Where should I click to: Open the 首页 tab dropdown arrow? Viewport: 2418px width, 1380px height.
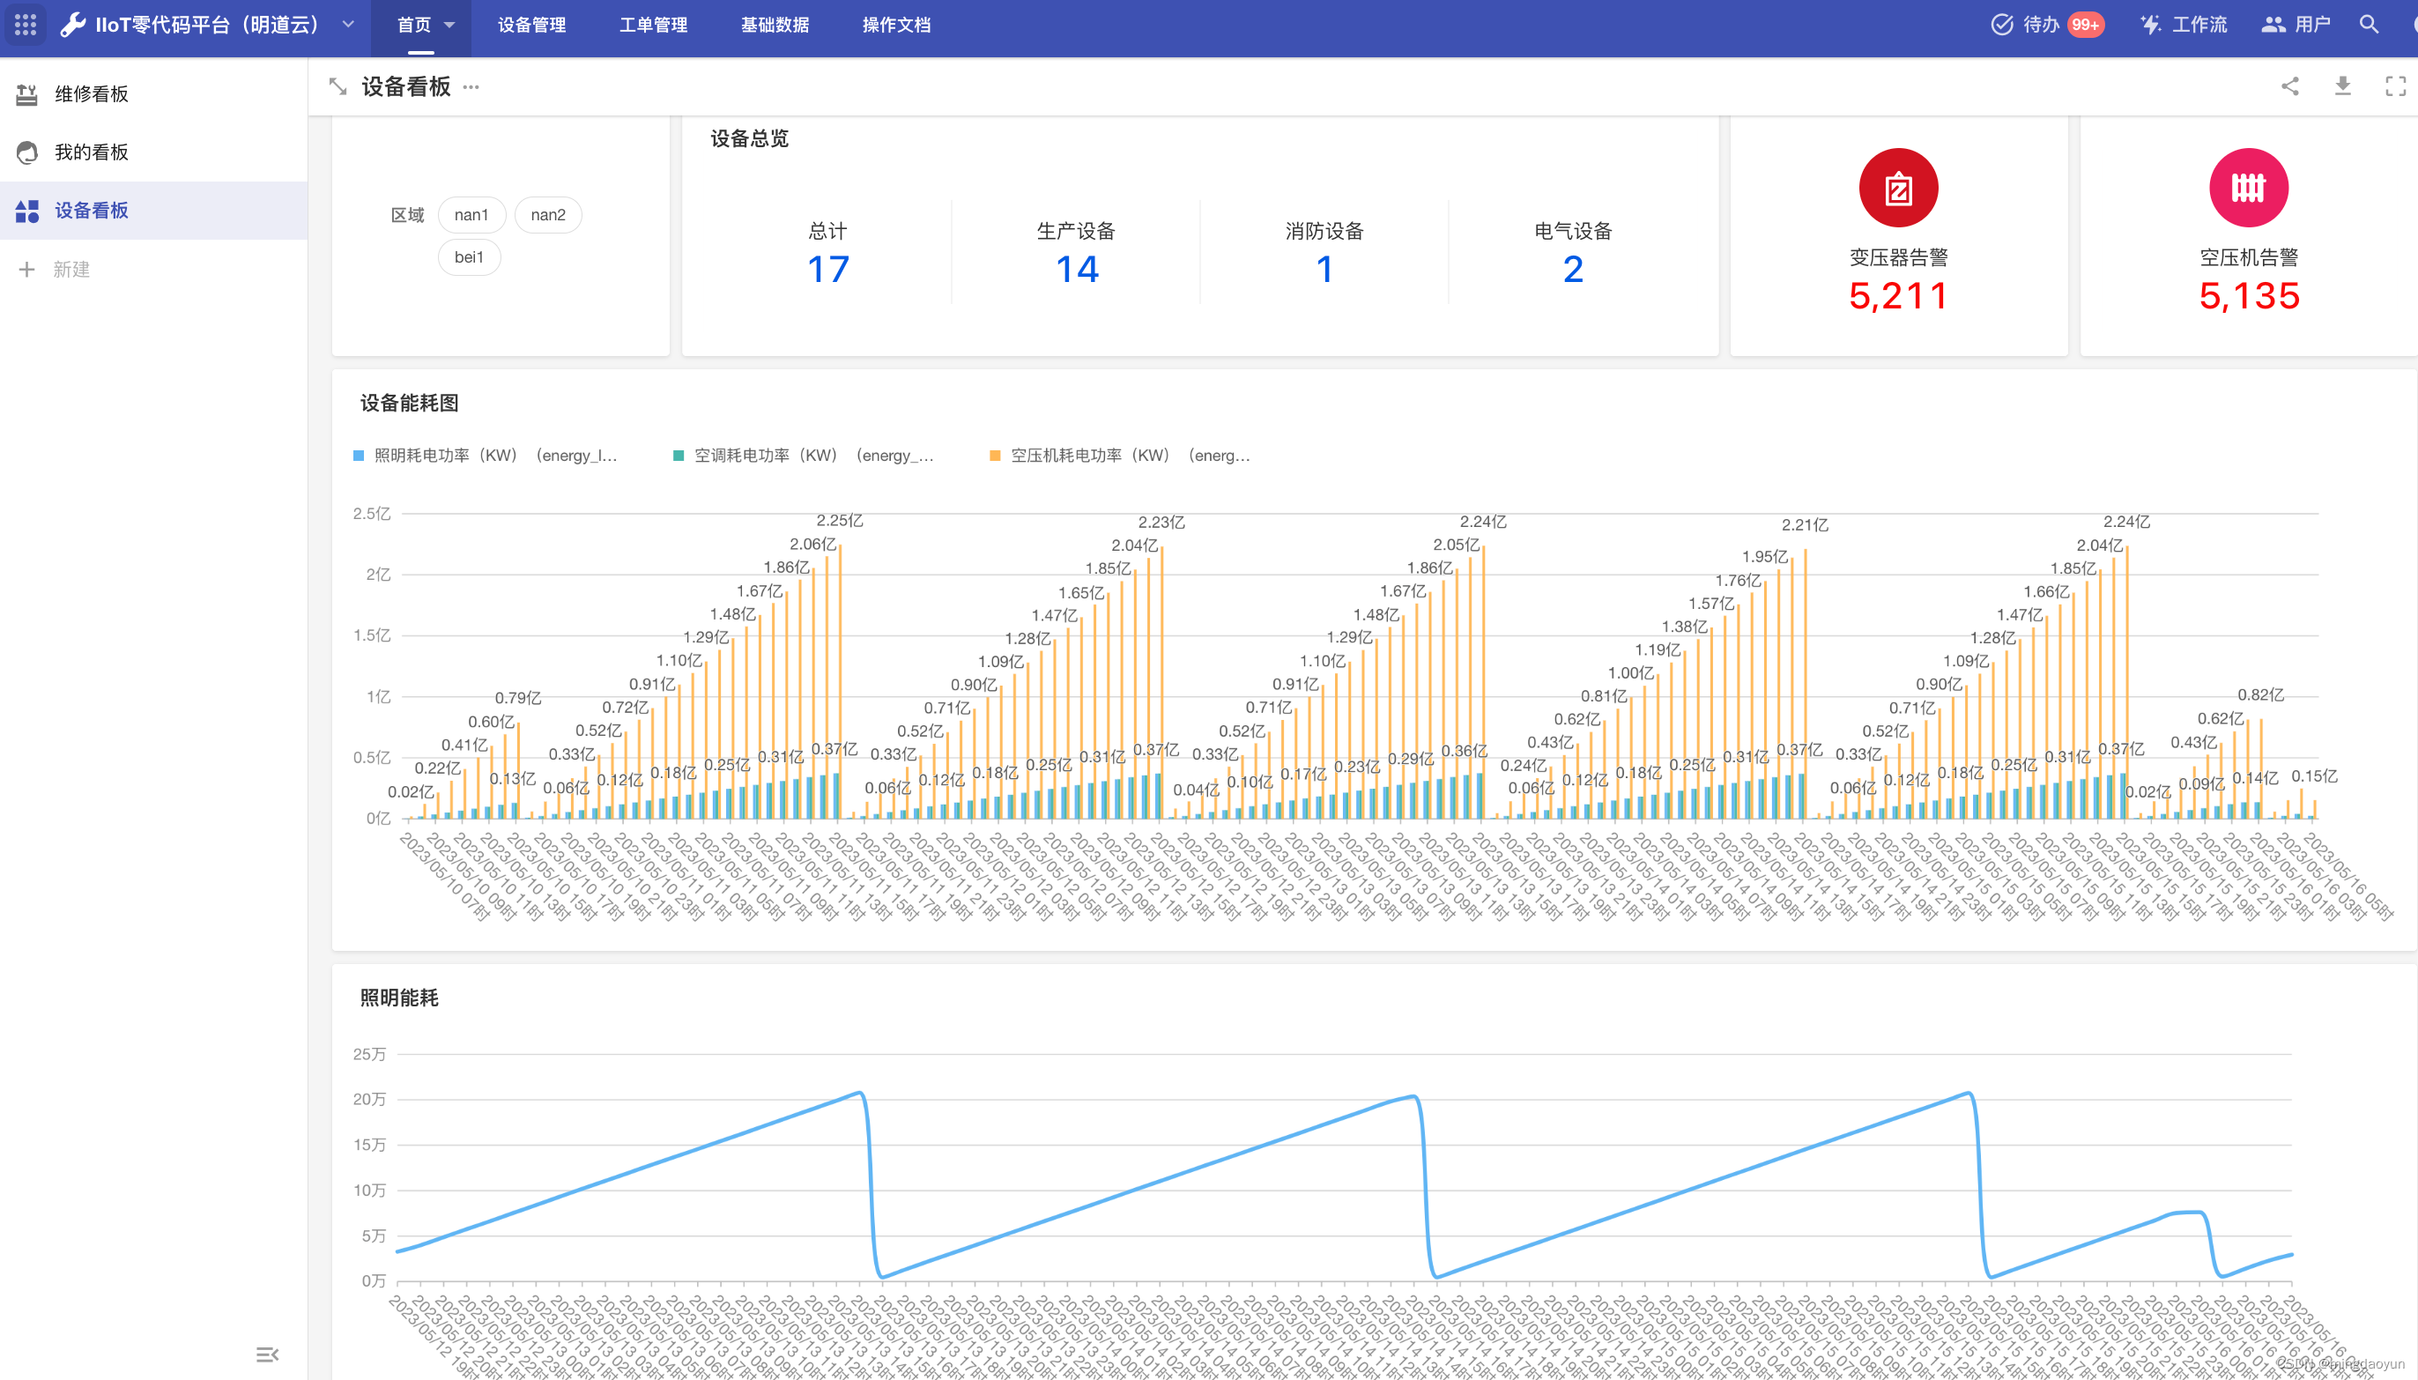[x=450, y=26]
